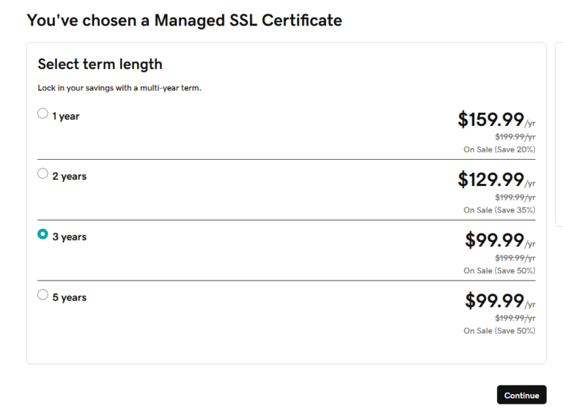
Task: Click the "On Sale (Save 35%)" text
Action: [x=499, y=210]
